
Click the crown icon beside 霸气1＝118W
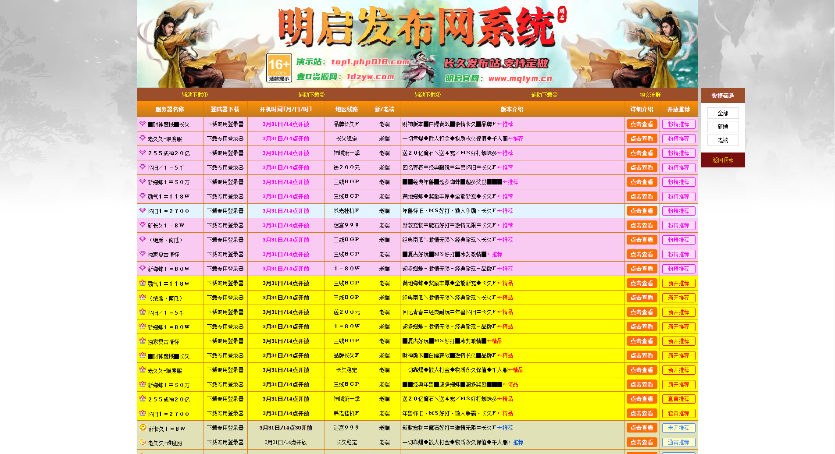[x=143, y=283]
